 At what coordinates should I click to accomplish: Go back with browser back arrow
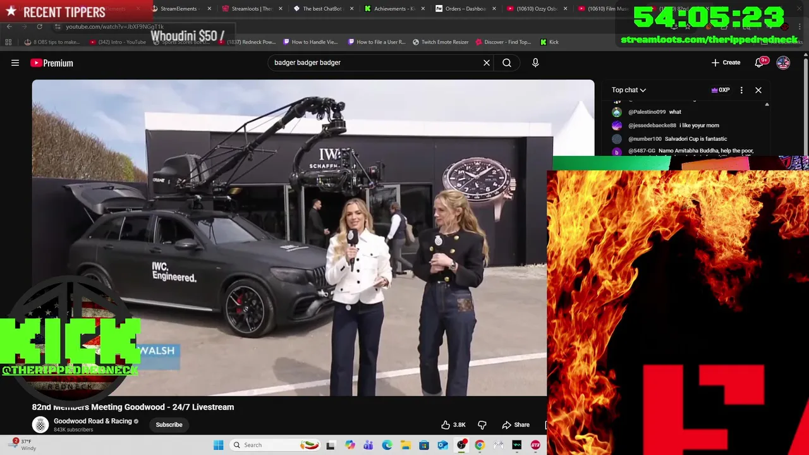pyautogui.click(x=9, y=27)
